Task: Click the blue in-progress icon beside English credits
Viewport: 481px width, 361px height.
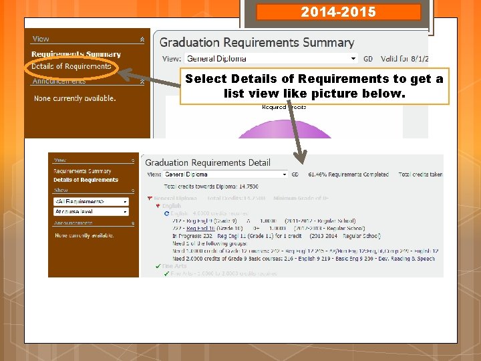Action: pyautogui.click(x=166, y=213)
